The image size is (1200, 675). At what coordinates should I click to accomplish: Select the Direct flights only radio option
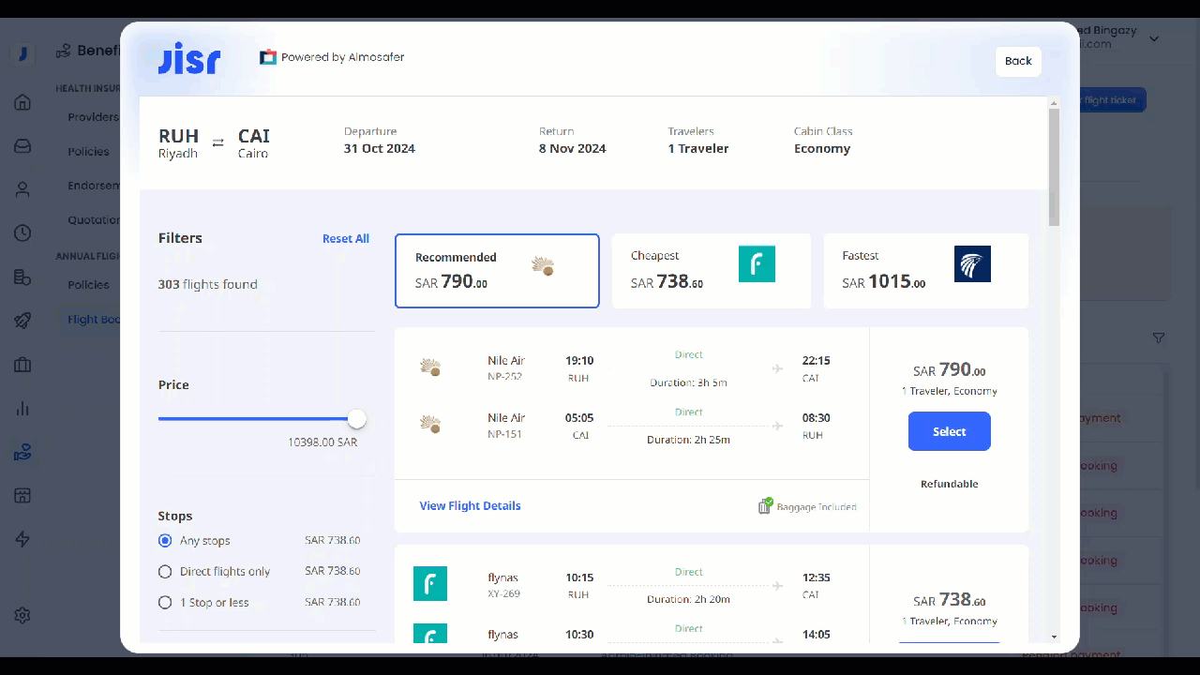coord(166,572)
